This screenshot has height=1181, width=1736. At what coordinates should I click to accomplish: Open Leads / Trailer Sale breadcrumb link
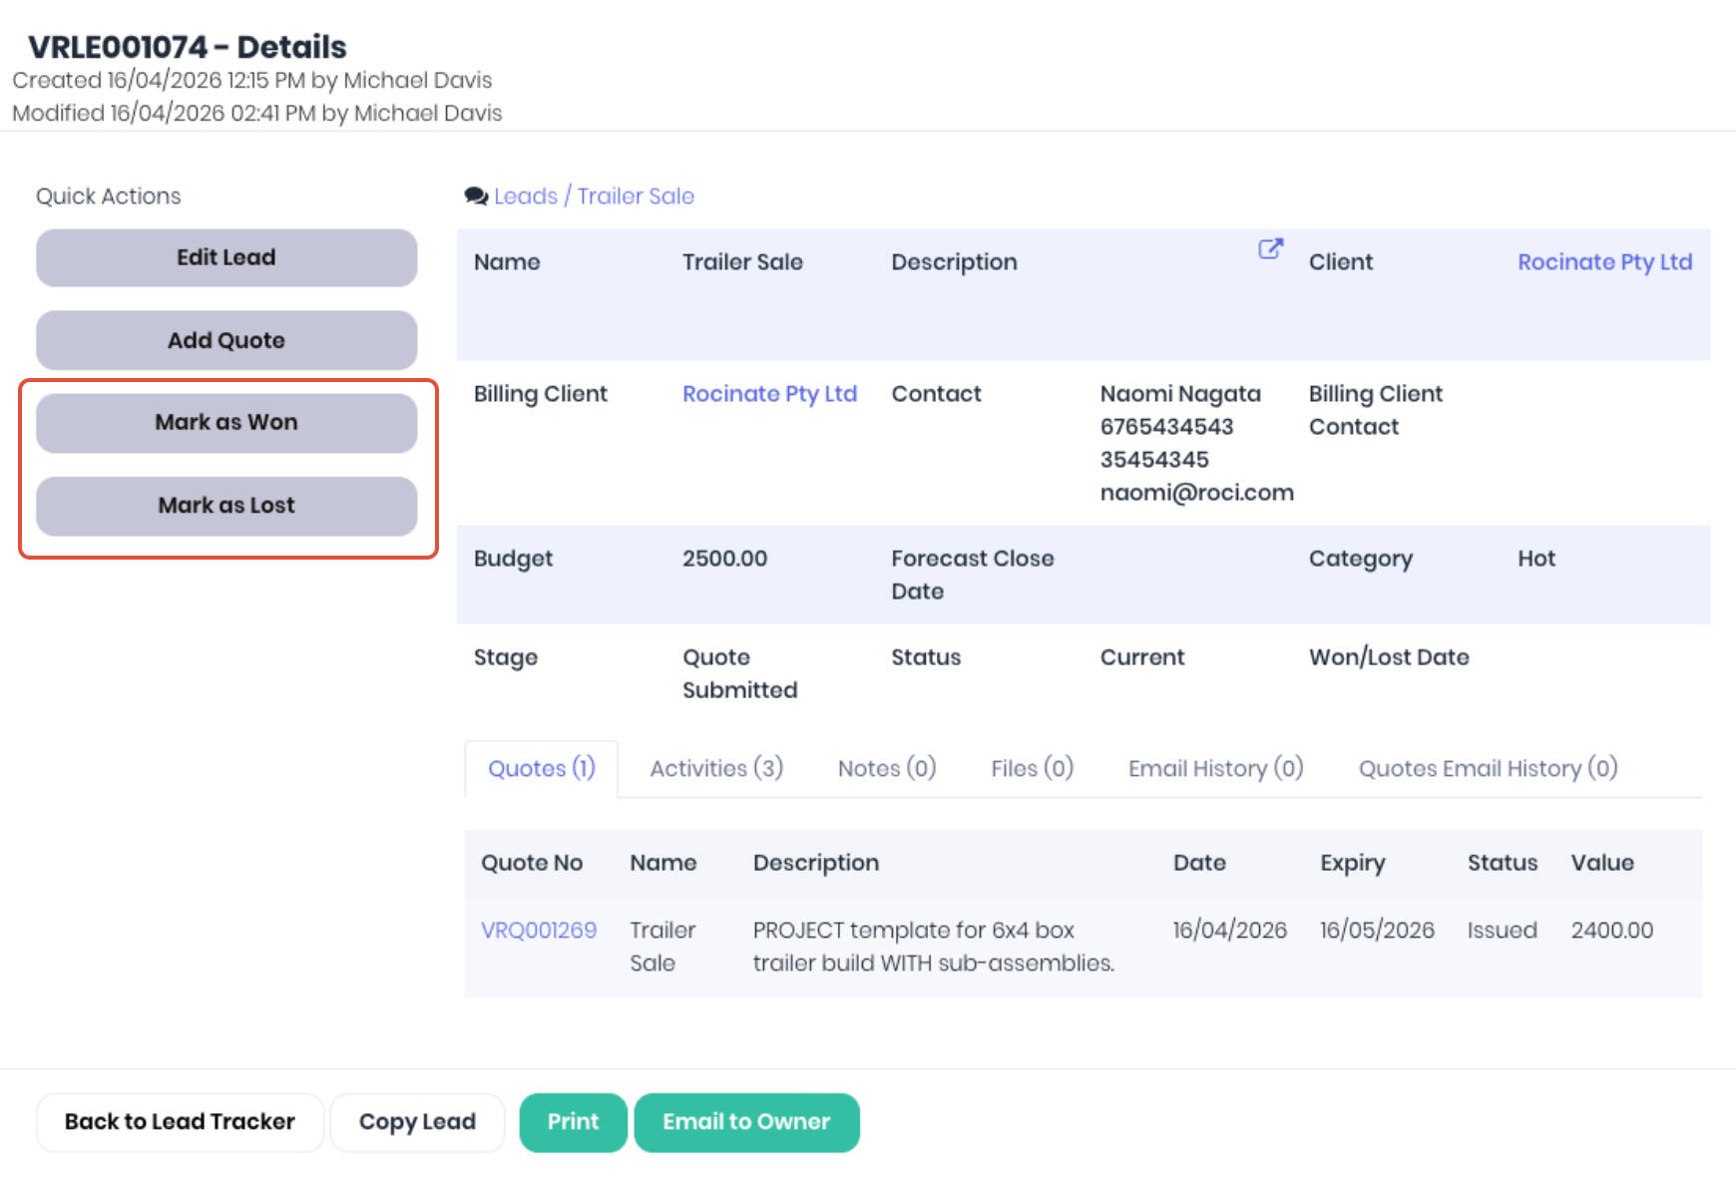[x=594, y=197]
